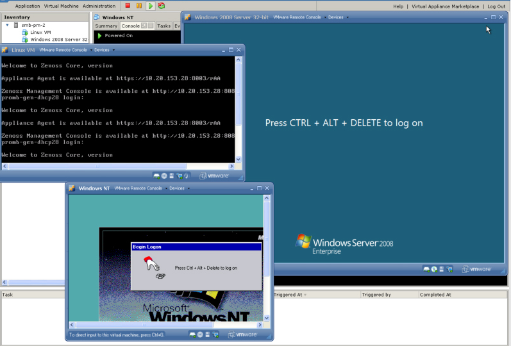Open the Application menu
The height and width of the screenshot is (346, 511).
tap(28, 6)
